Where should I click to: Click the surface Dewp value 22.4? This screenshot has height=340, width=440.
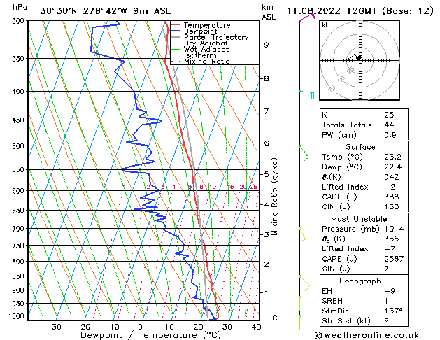click(393, 167)
